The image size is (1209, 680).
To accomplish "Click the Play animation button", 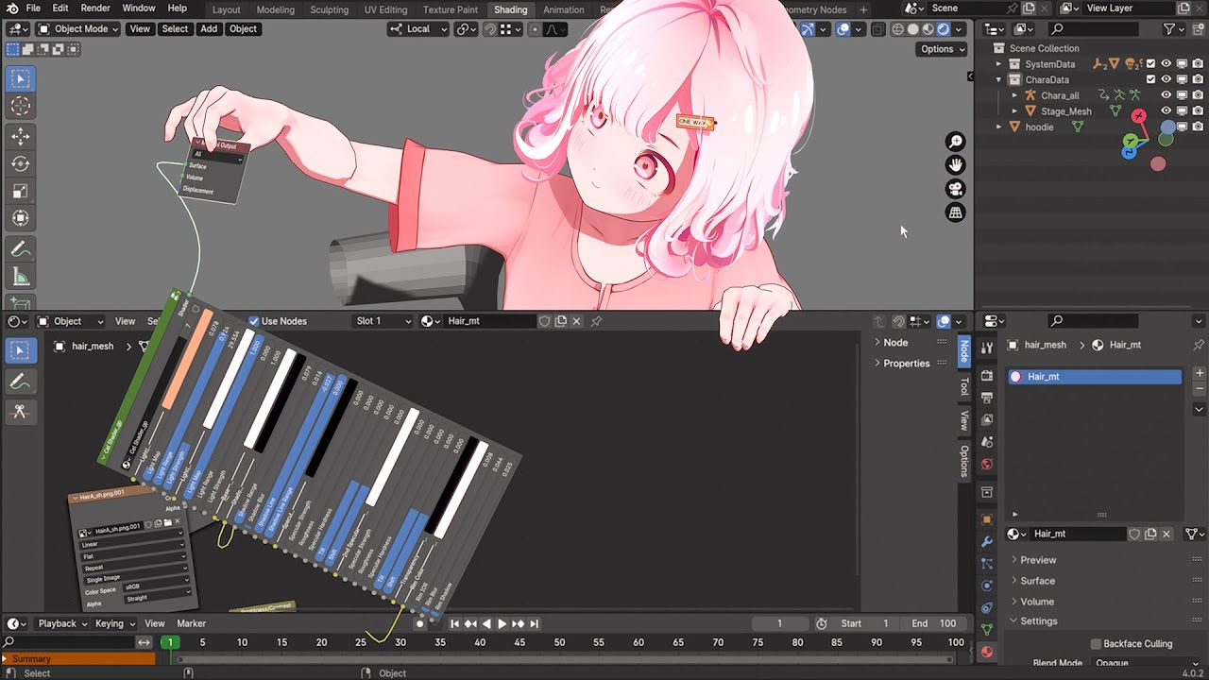I will [x=502, y=623].
